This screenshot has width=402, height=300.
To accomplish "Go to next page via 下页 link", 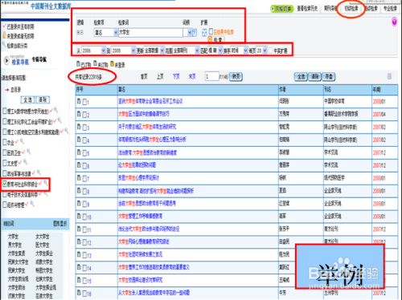I will coord(176,77).
